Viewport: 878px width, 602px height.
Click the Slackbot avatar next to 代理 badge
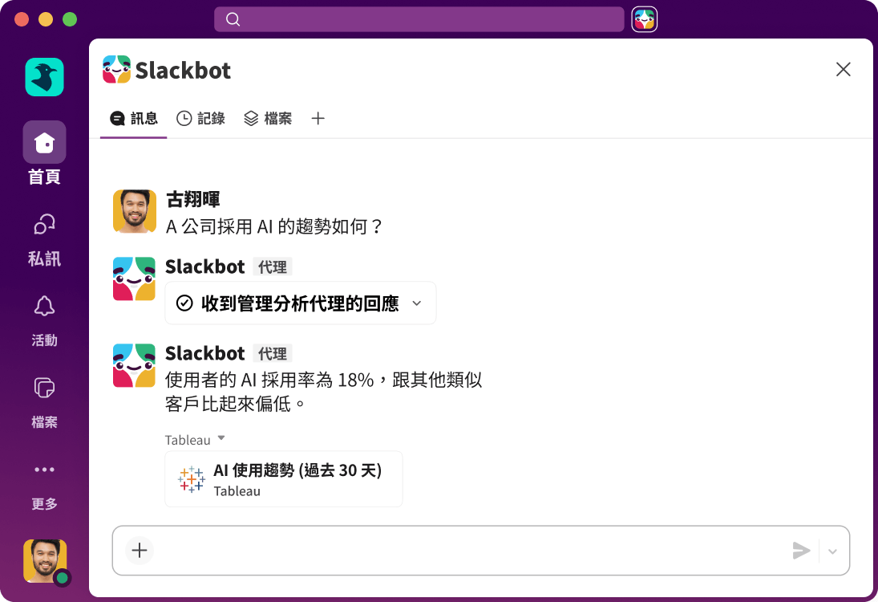point(134,278)
